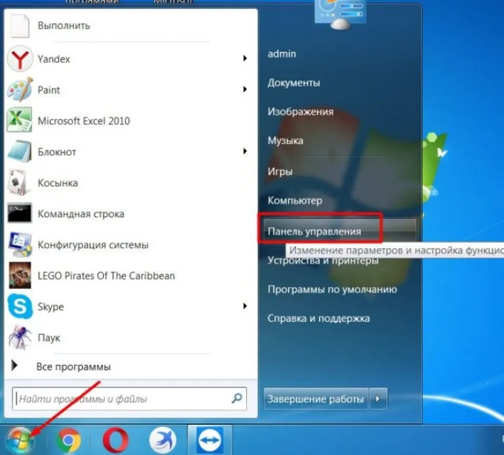Open the Косынка solitaire cards icon

click(19, 183)
